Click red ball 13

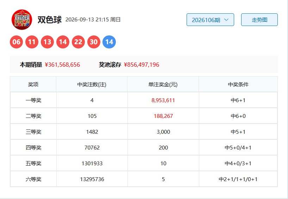(47, 42)
